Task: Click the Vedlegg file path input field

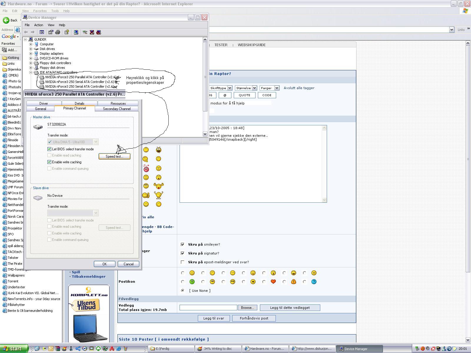Action: pyautogui.click(x=208, y=307)
